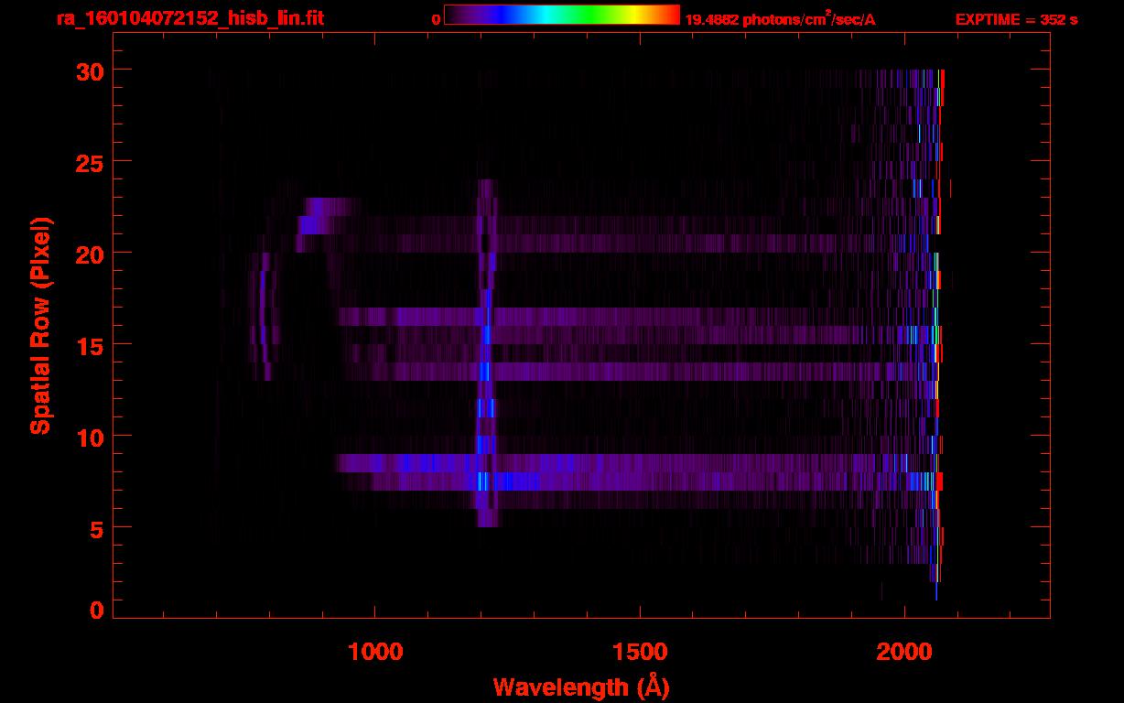Click the Spatial Row (Pixel) axis title
Image resolution: width=1124 pixels, height=703 pixels.
coord(41,325)
